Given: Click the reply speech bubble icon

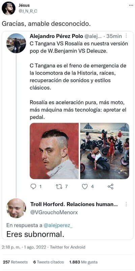Looking at the screenshot, I should click(33, 186).
